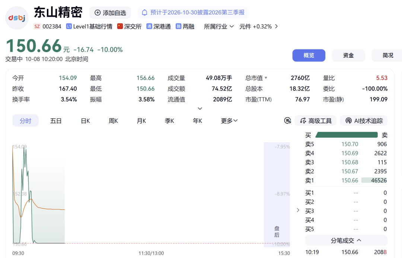Select the 分时 chart tab

click(25, 121)
